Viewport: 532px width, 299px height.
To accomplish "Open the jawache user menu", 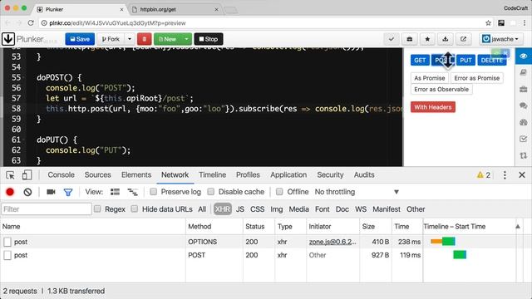I will pyautogui.click(x=500, y=39).
